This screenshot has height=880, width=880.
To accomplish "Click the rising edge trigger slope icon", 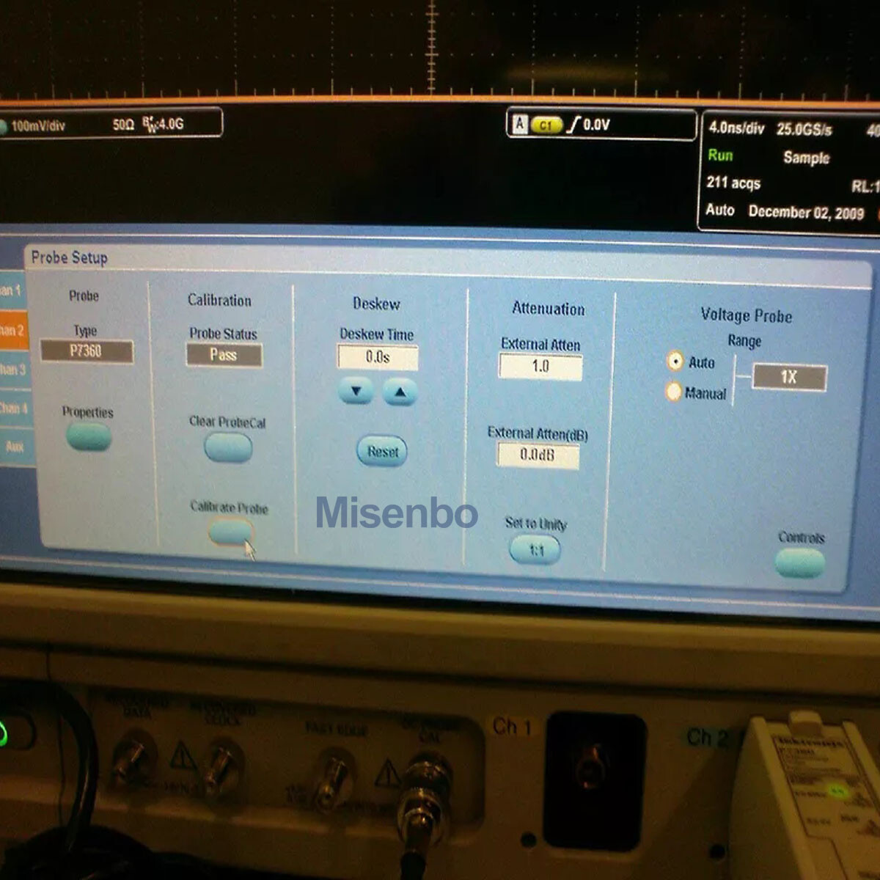I will [x=573, y=125].
